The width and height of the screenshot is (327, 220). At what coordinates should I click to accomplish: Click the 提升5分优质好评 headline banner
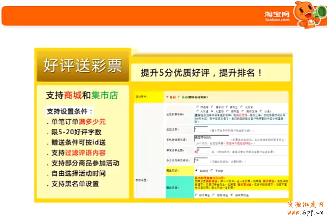point(201,73)
